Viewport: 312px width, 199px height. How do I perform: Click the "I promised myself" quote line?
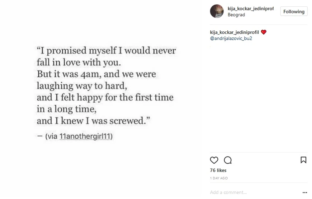tap(107, 51)
